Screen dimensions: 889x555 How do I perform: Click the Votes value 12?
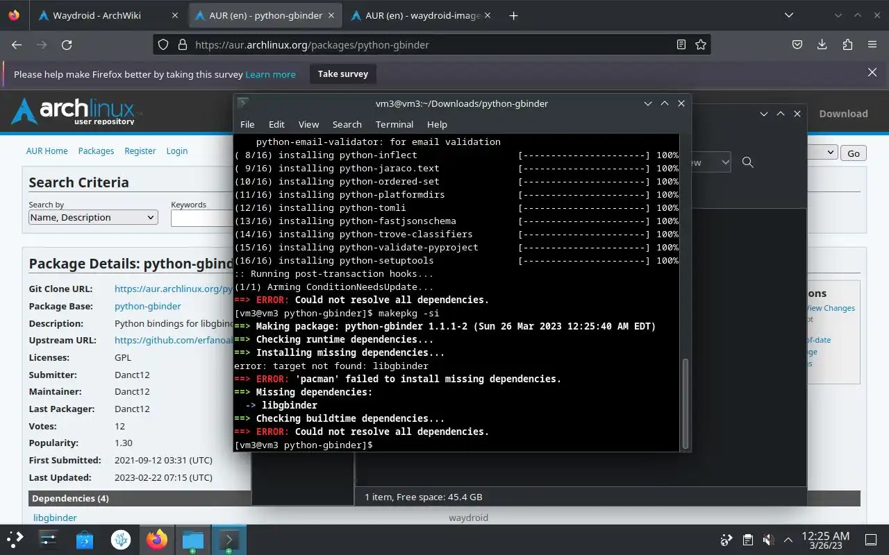pos(119,426)
